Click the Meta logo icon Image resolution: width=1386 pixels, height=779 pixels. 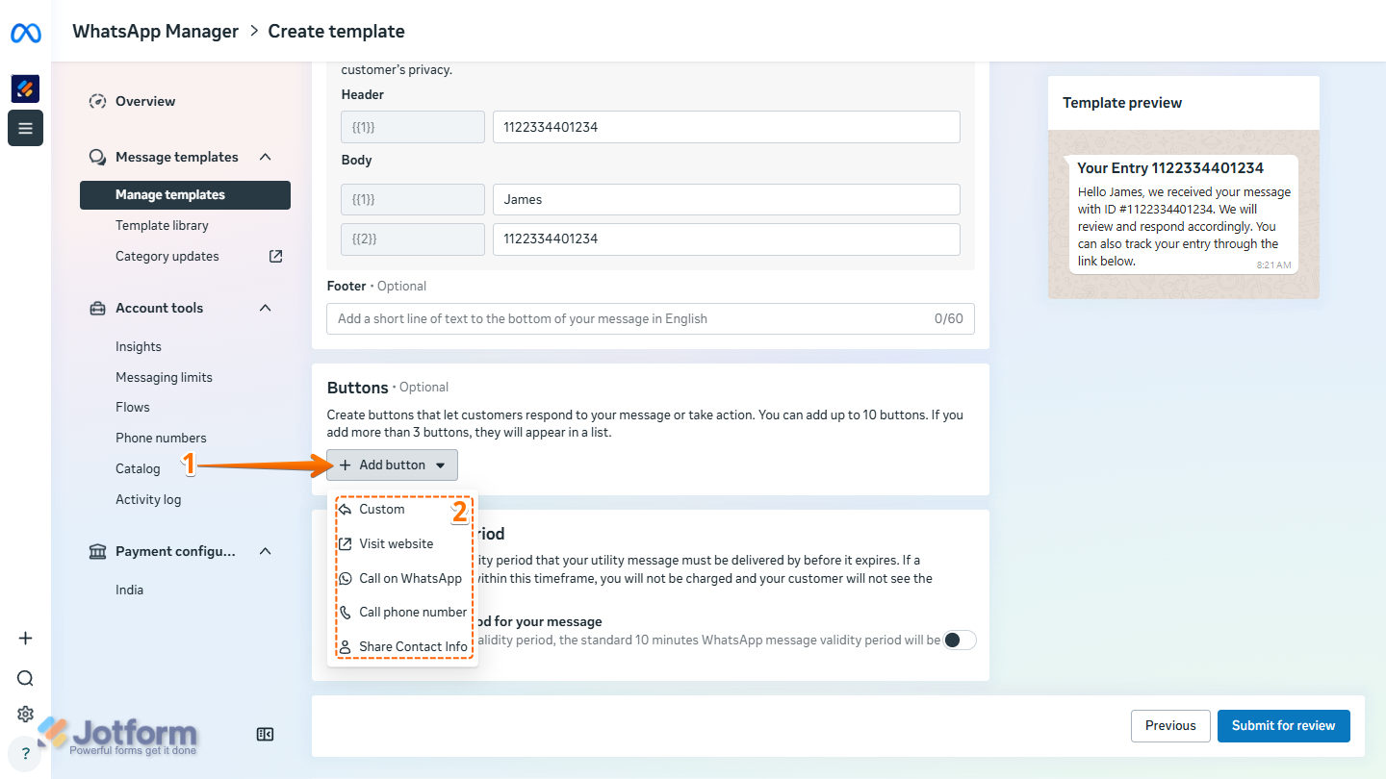[x=26, y=34]
